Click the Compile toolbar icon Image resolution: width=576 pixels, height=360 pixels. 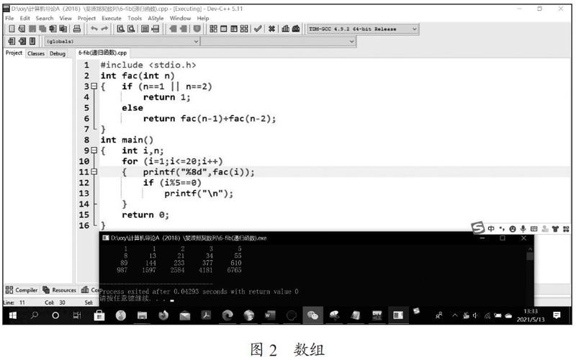pyautogui.click(x=213, y=29)
